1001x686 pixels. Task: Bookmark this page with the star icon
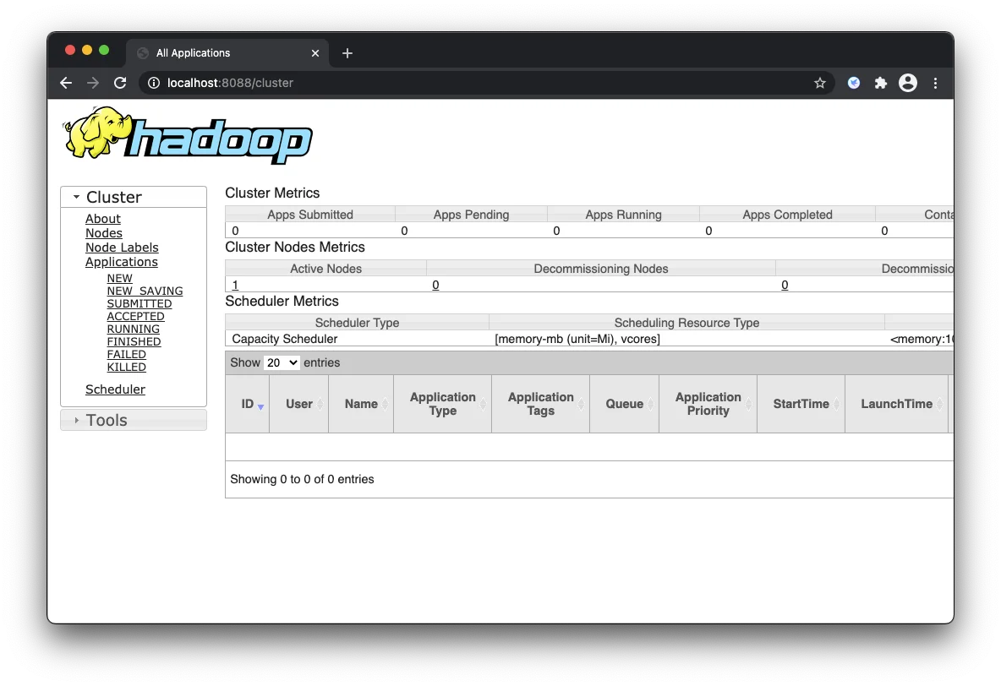(819, 83)
